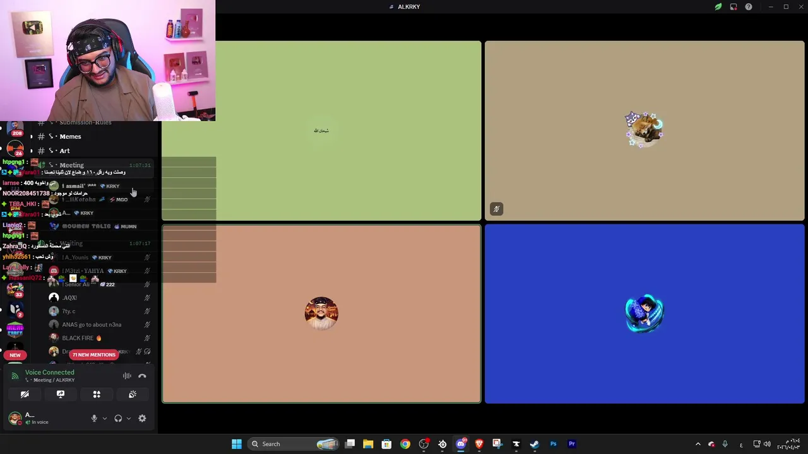The width and height of the screenshot is (808, 454).
Task: Select voice member .AQX!
Action: [x=69, y=298]
